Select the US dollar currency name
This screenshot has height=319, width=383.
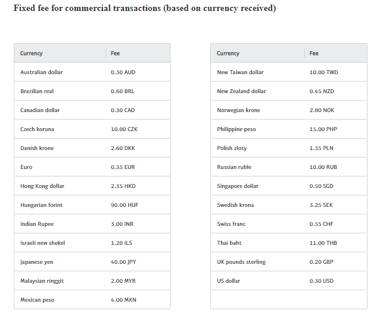click(229, 281)
